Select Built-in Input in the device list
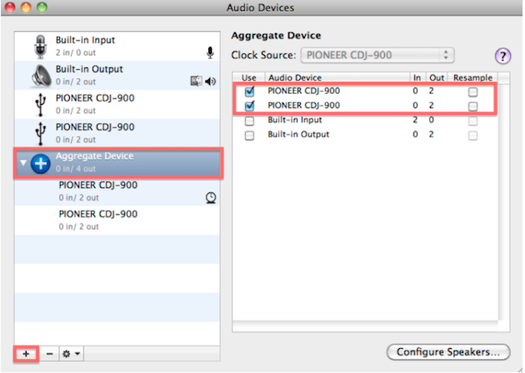 click(117, 46)
